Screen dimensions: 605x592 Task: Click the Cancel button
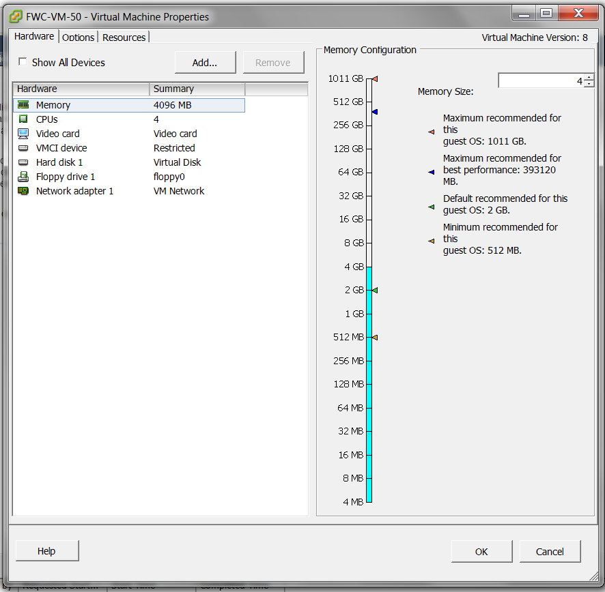pyautogui.click(x=550, y=552)
